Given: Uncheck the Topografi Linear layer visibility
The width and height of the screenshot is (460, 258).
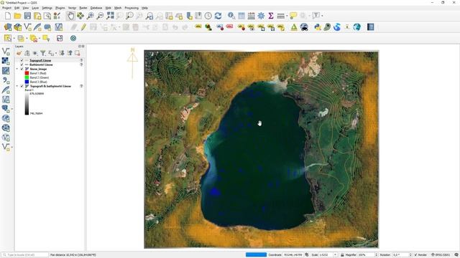Looking at the screenshot, I should coord(22,60).
